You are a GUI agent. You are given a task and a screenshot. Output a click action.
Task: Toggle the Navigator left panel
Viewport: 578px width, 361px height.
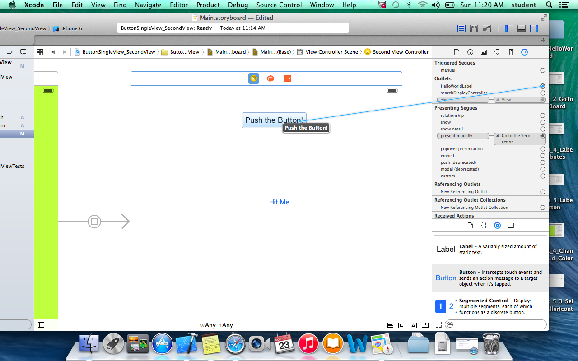point(509,28)
